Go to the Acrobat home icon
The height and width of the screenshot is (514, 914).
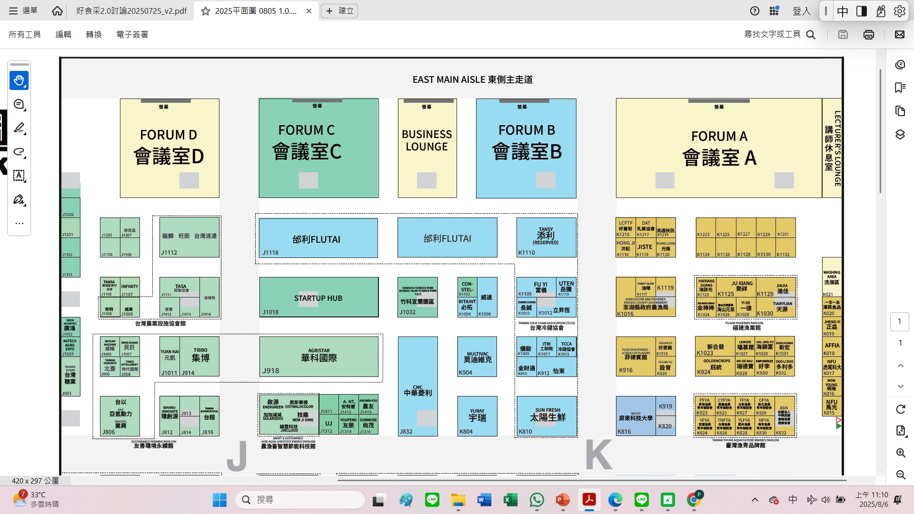[x=57, y=10]
